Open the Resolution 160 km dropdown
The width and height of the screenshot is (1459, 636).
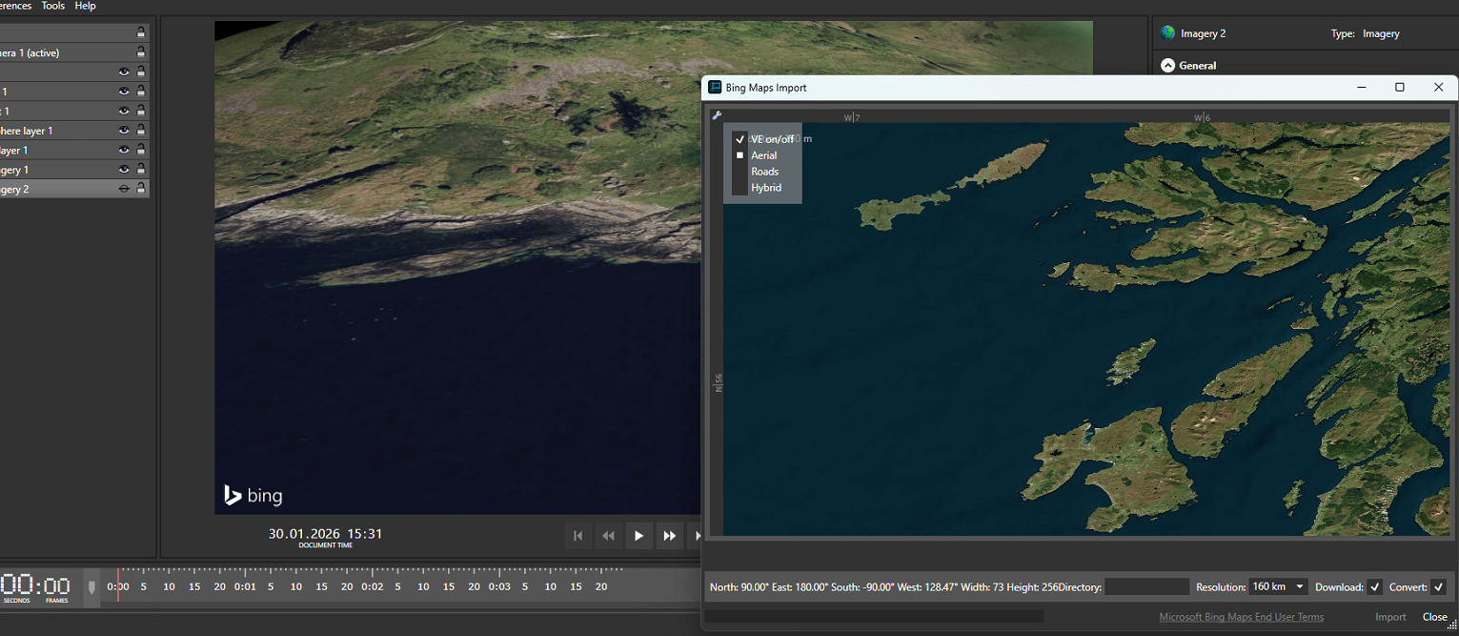(1278, 587)
